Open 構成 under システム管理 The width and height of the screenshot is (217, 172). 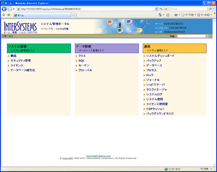(x=13, y=56)
